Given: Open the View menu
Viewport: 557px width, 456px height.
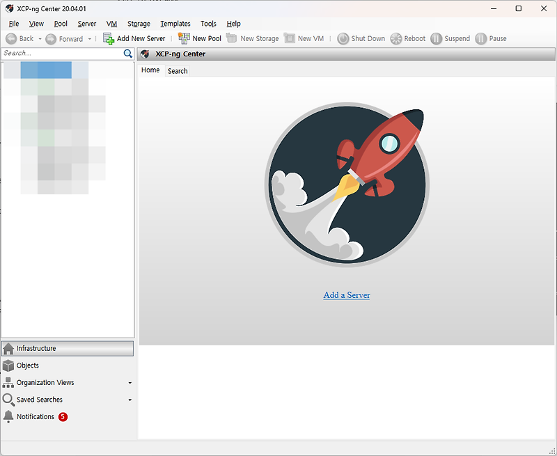Looking at the screenshot, I should click(36, 24).
